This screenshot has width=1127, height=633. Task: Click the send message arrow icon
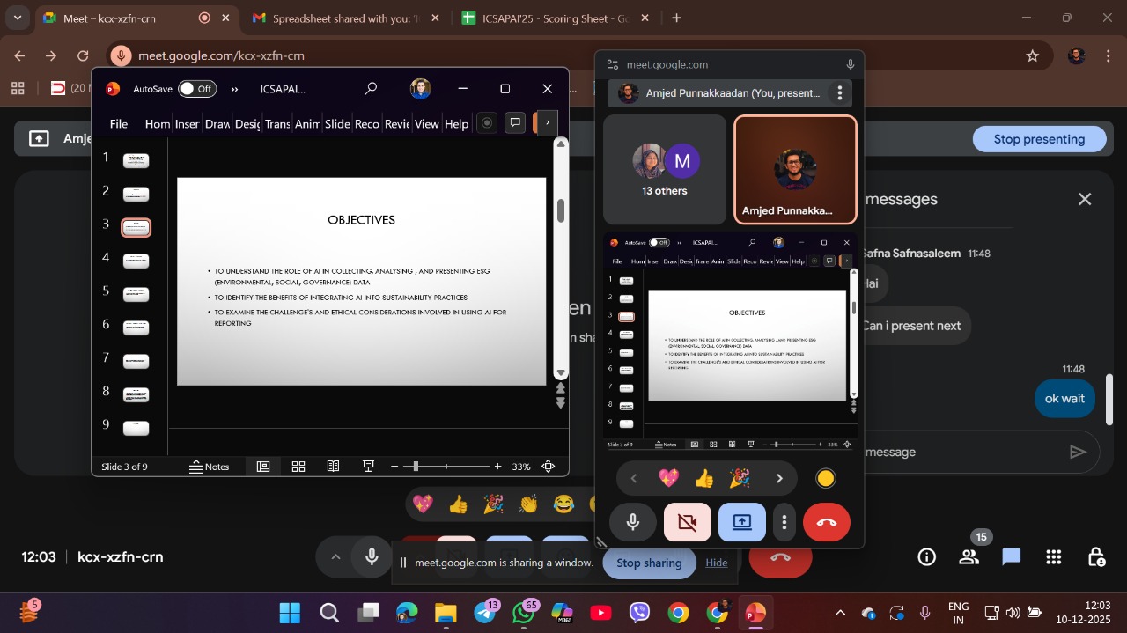[x=1078, y=452]
